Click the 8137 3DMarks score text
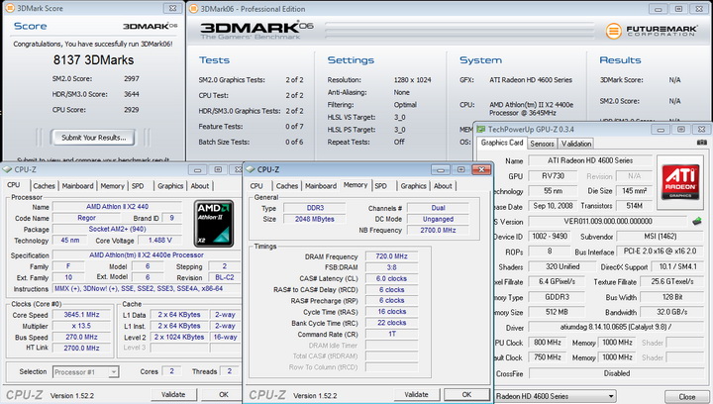Image resolution: width=713 pixels, height=404 pixels. [x=94, y=60]
